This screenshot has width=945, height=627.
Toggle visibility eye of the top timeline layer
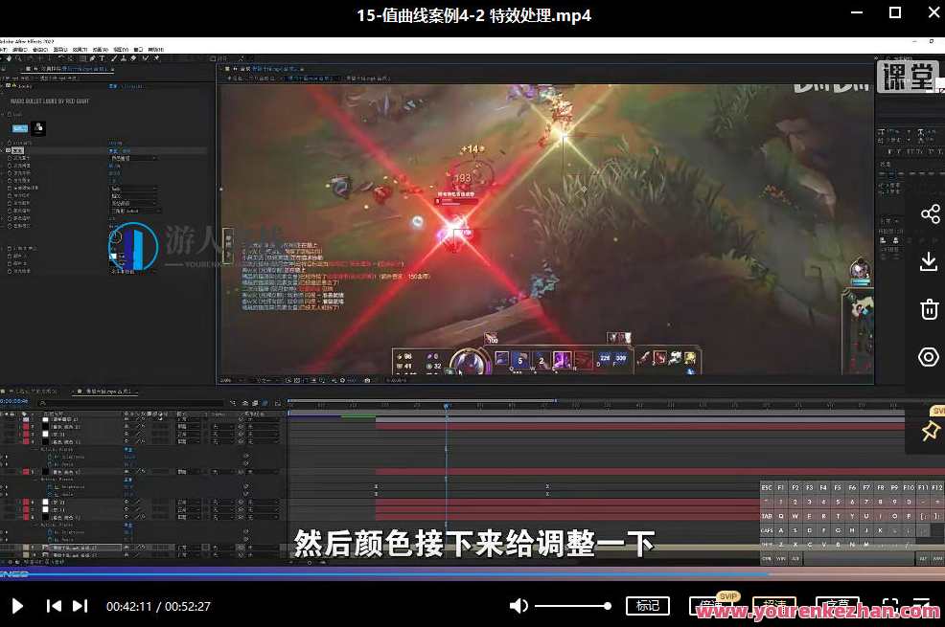point(3,418)
